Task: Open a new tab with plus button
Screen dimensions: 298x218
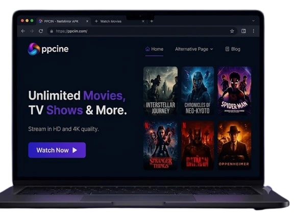Action: (152, 21)
